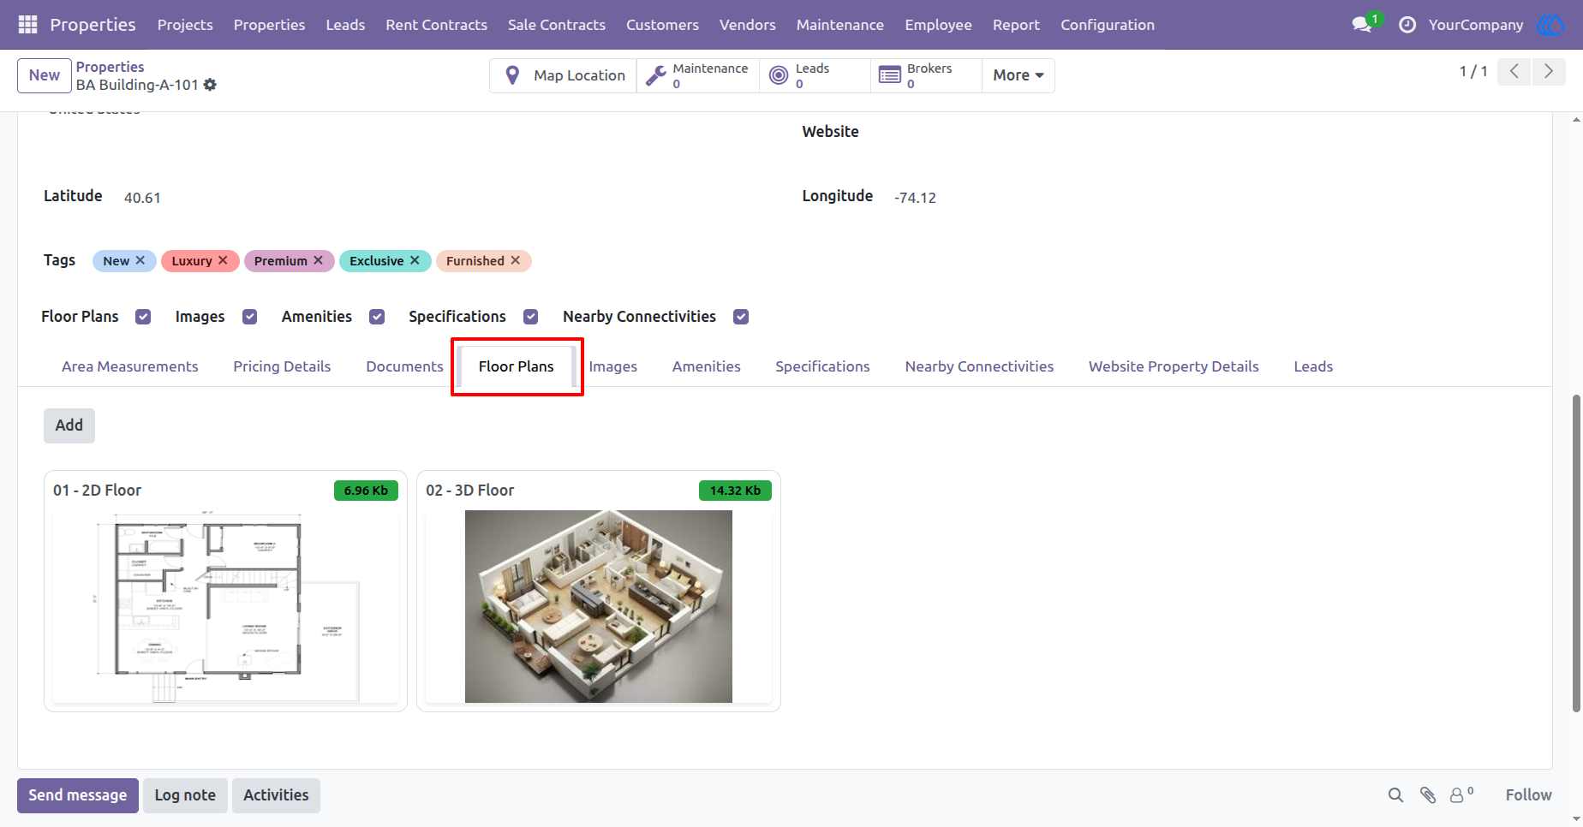Screen dimensions: 1583x827
Task: Click the Properties breadcrumb link
Action: (110, 67)
